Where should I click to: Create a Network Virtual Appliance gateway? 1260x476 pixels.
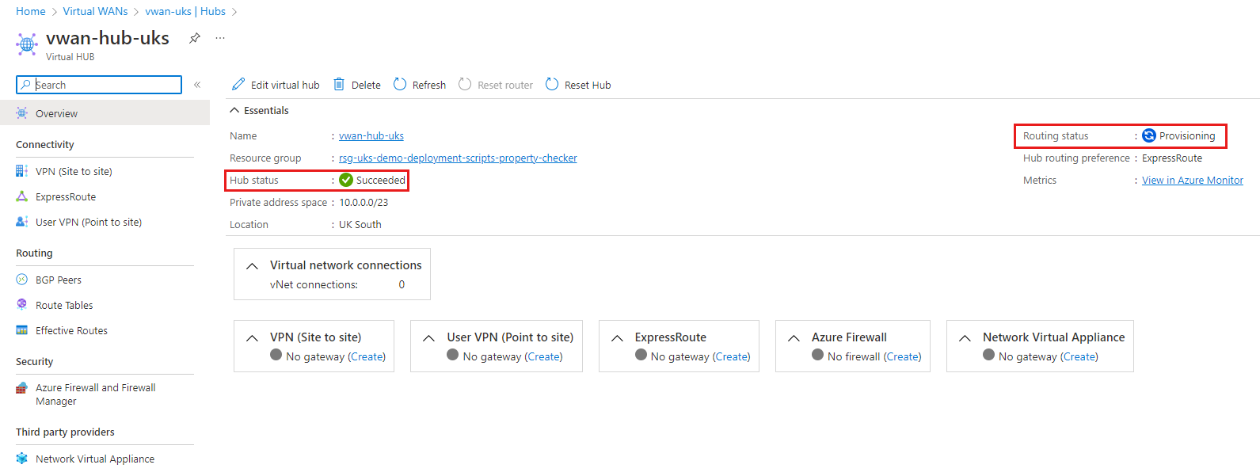click(x=1079, y=356)
